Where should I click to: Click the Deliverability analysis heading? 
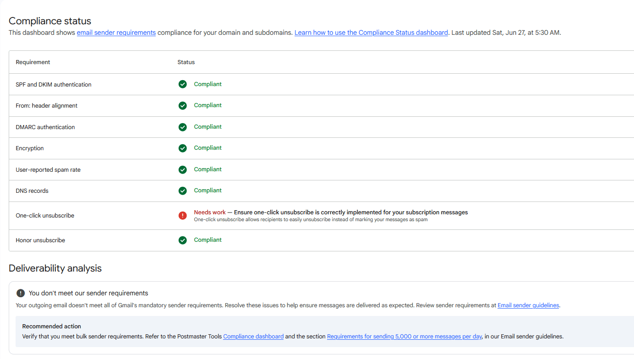[55, 268]
